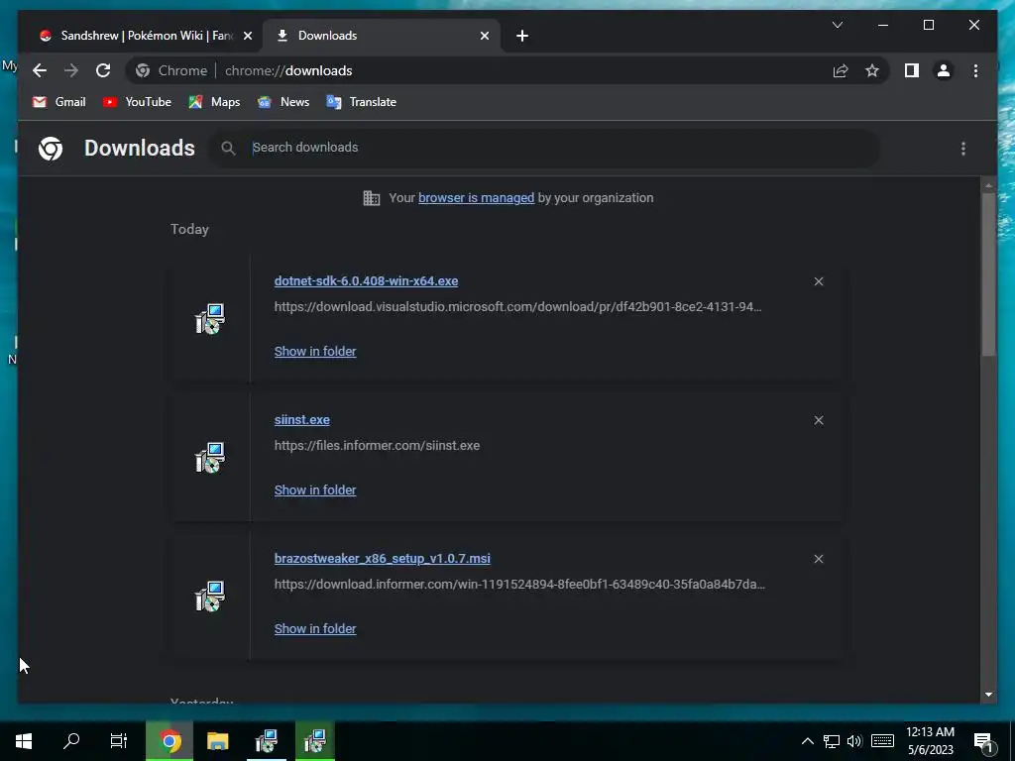1015x761 pixels.
Task: Open the Maps bookmark
Action: (x=214, y=102)
